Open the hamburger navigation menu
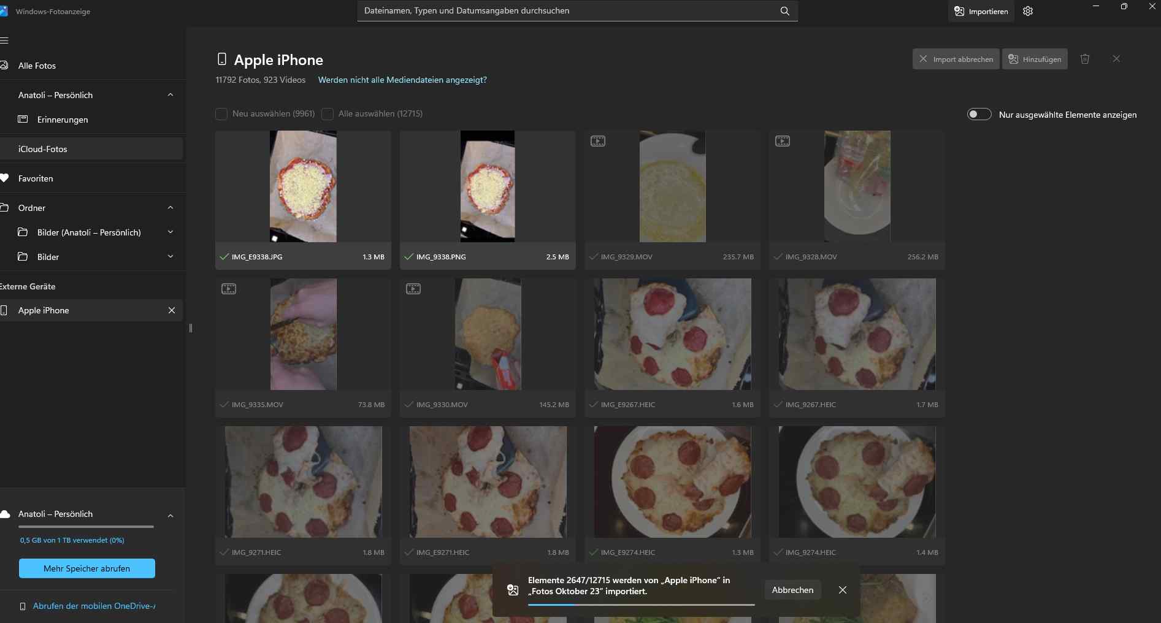 [4, 40]
